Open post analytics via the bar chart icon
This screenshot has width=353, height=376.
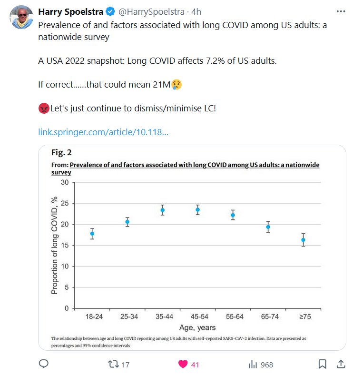[253, 364]
